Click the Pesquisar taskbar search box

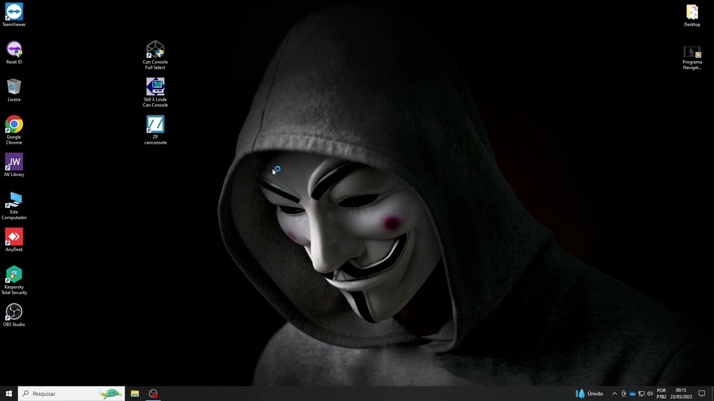71,394
